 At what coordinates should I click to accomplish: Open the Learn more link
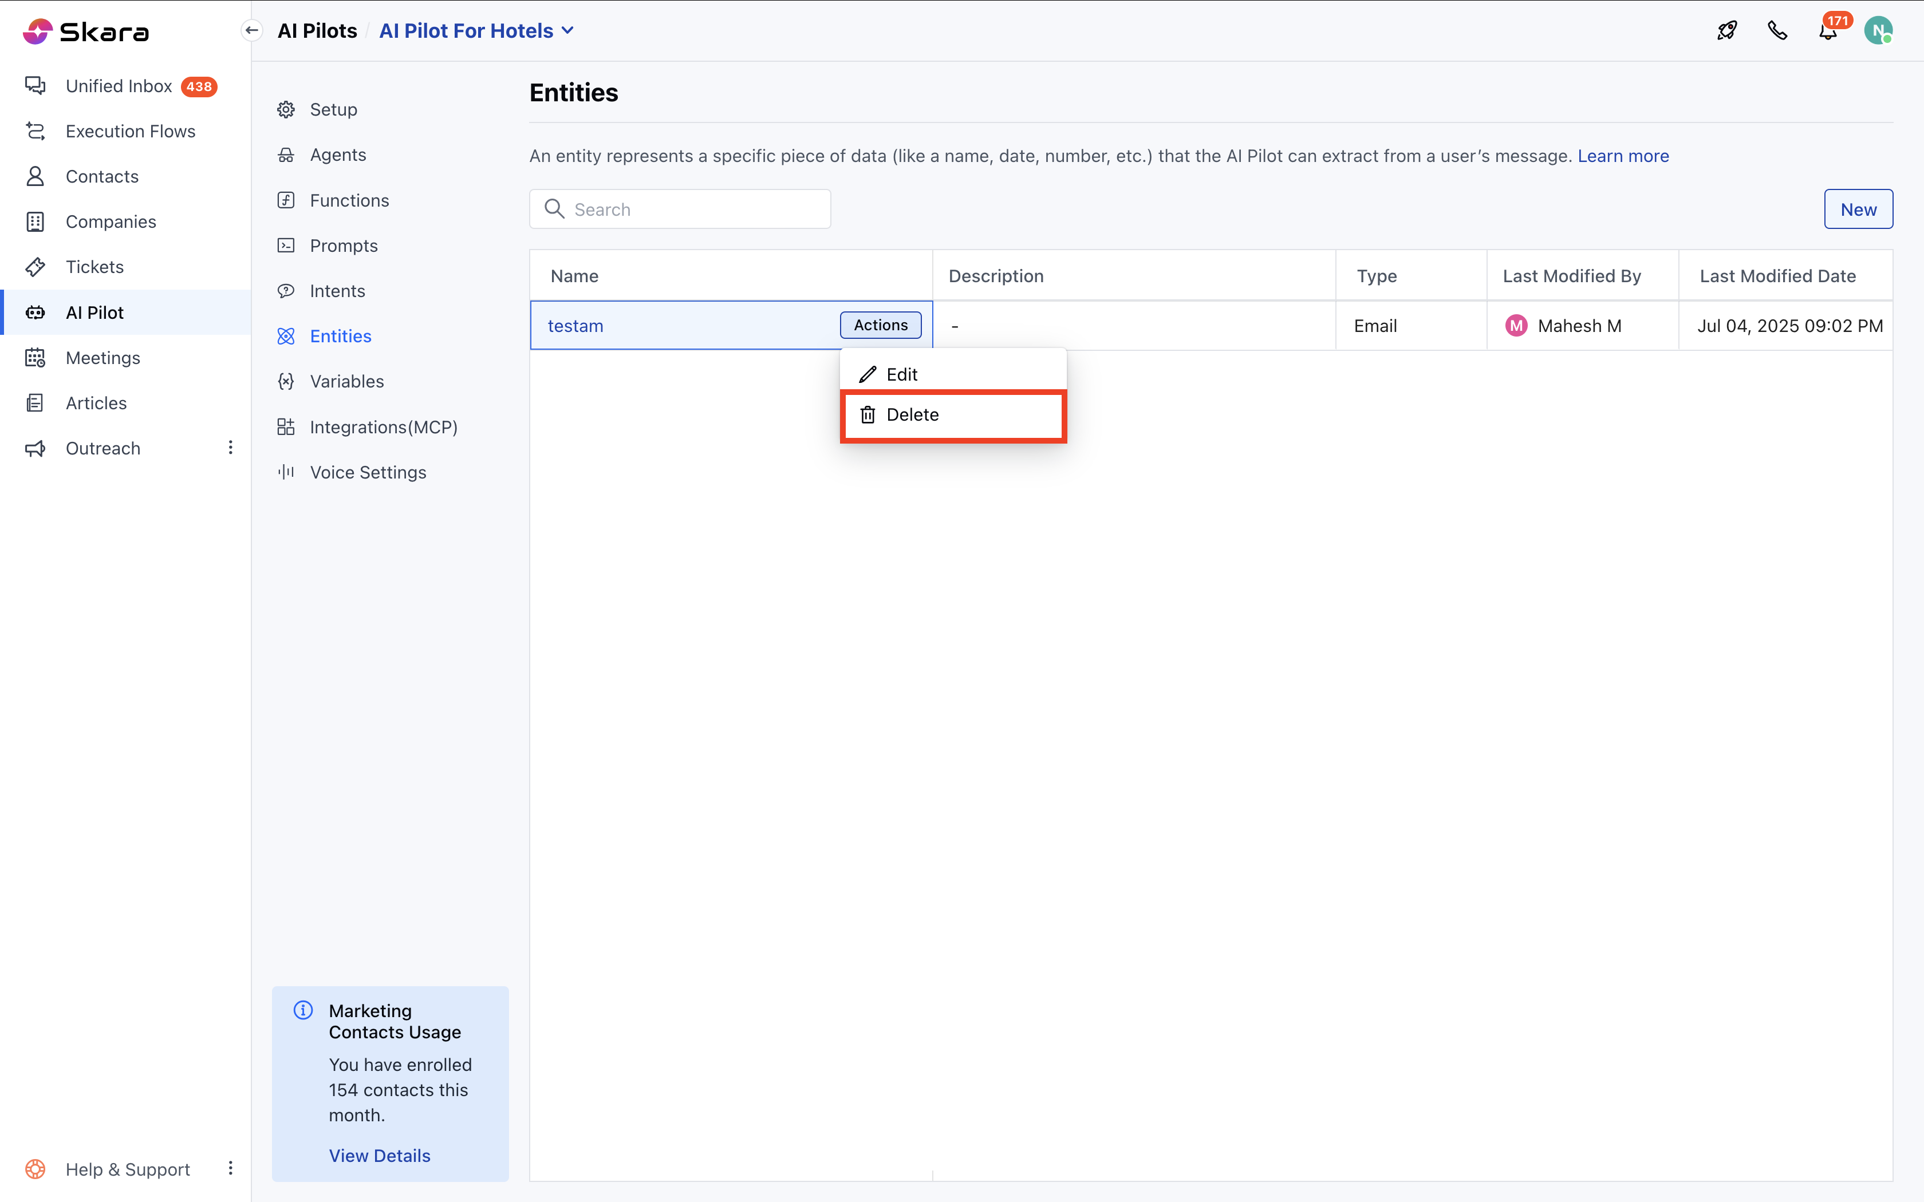(1623, 156)
